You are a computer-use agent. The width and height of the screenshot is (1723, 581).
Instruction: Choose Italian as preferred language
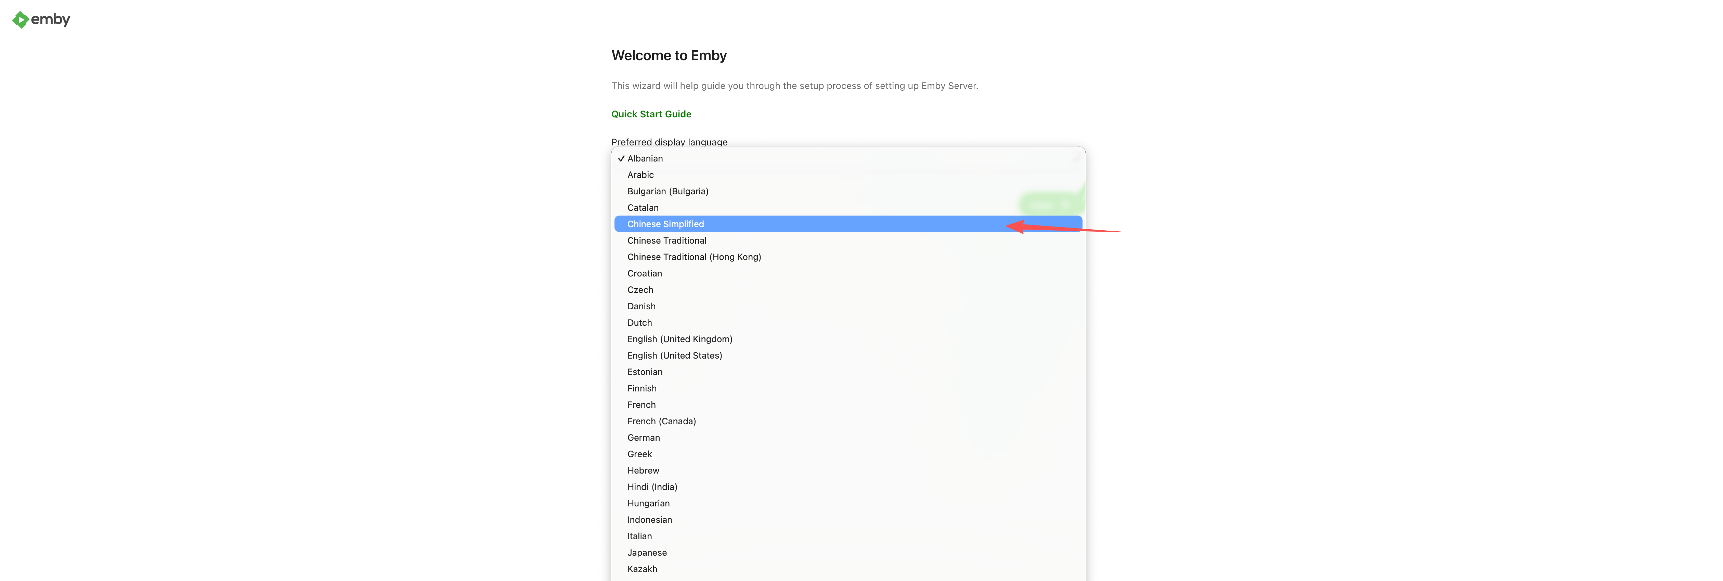(639, 536)
